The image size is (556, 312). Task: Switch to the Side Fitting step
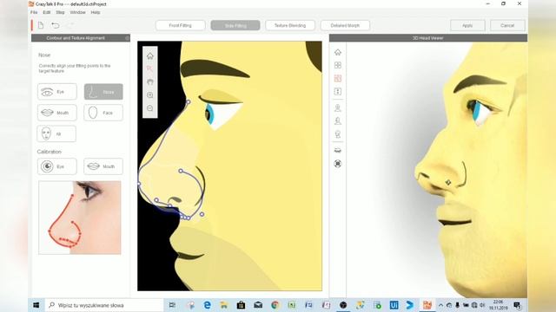coord(235,25)
